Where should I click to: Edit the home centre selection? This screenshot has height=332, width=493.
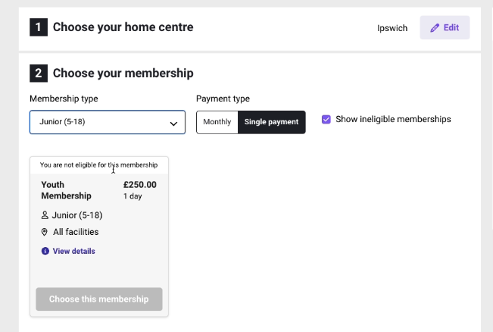[x=445, y=28]
